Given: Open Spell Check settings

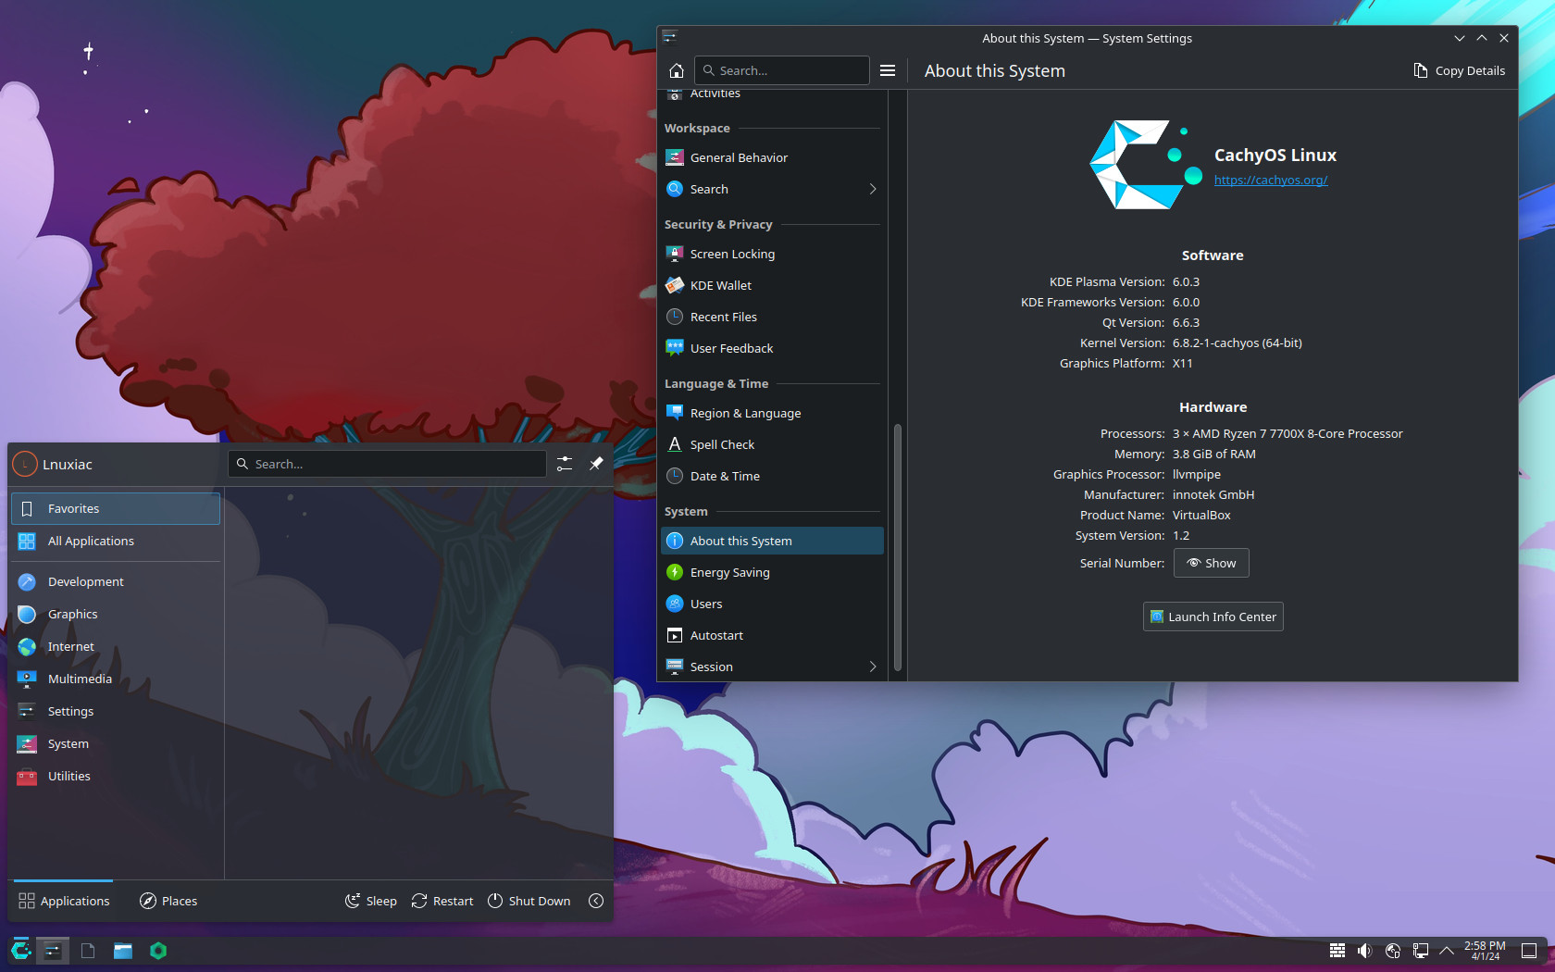Looking at the screenshot, I should click(x=772, y=444).
